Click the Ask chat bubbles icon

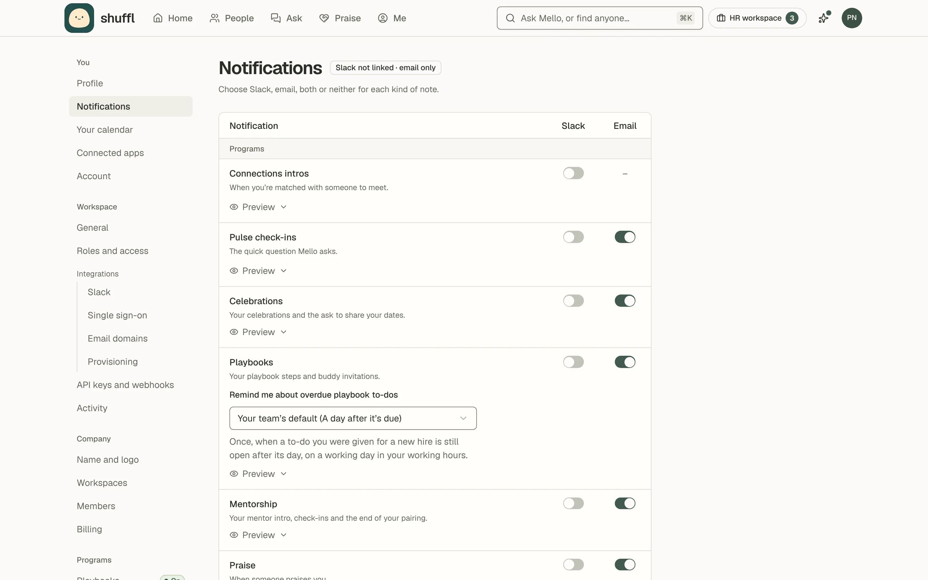coord(276,18)
